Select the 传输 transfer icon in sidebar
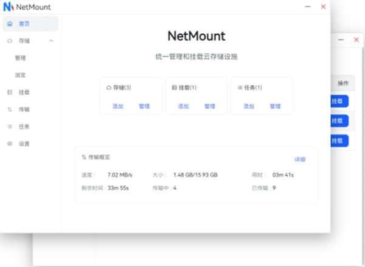365x267 pixels. (10, 109)
